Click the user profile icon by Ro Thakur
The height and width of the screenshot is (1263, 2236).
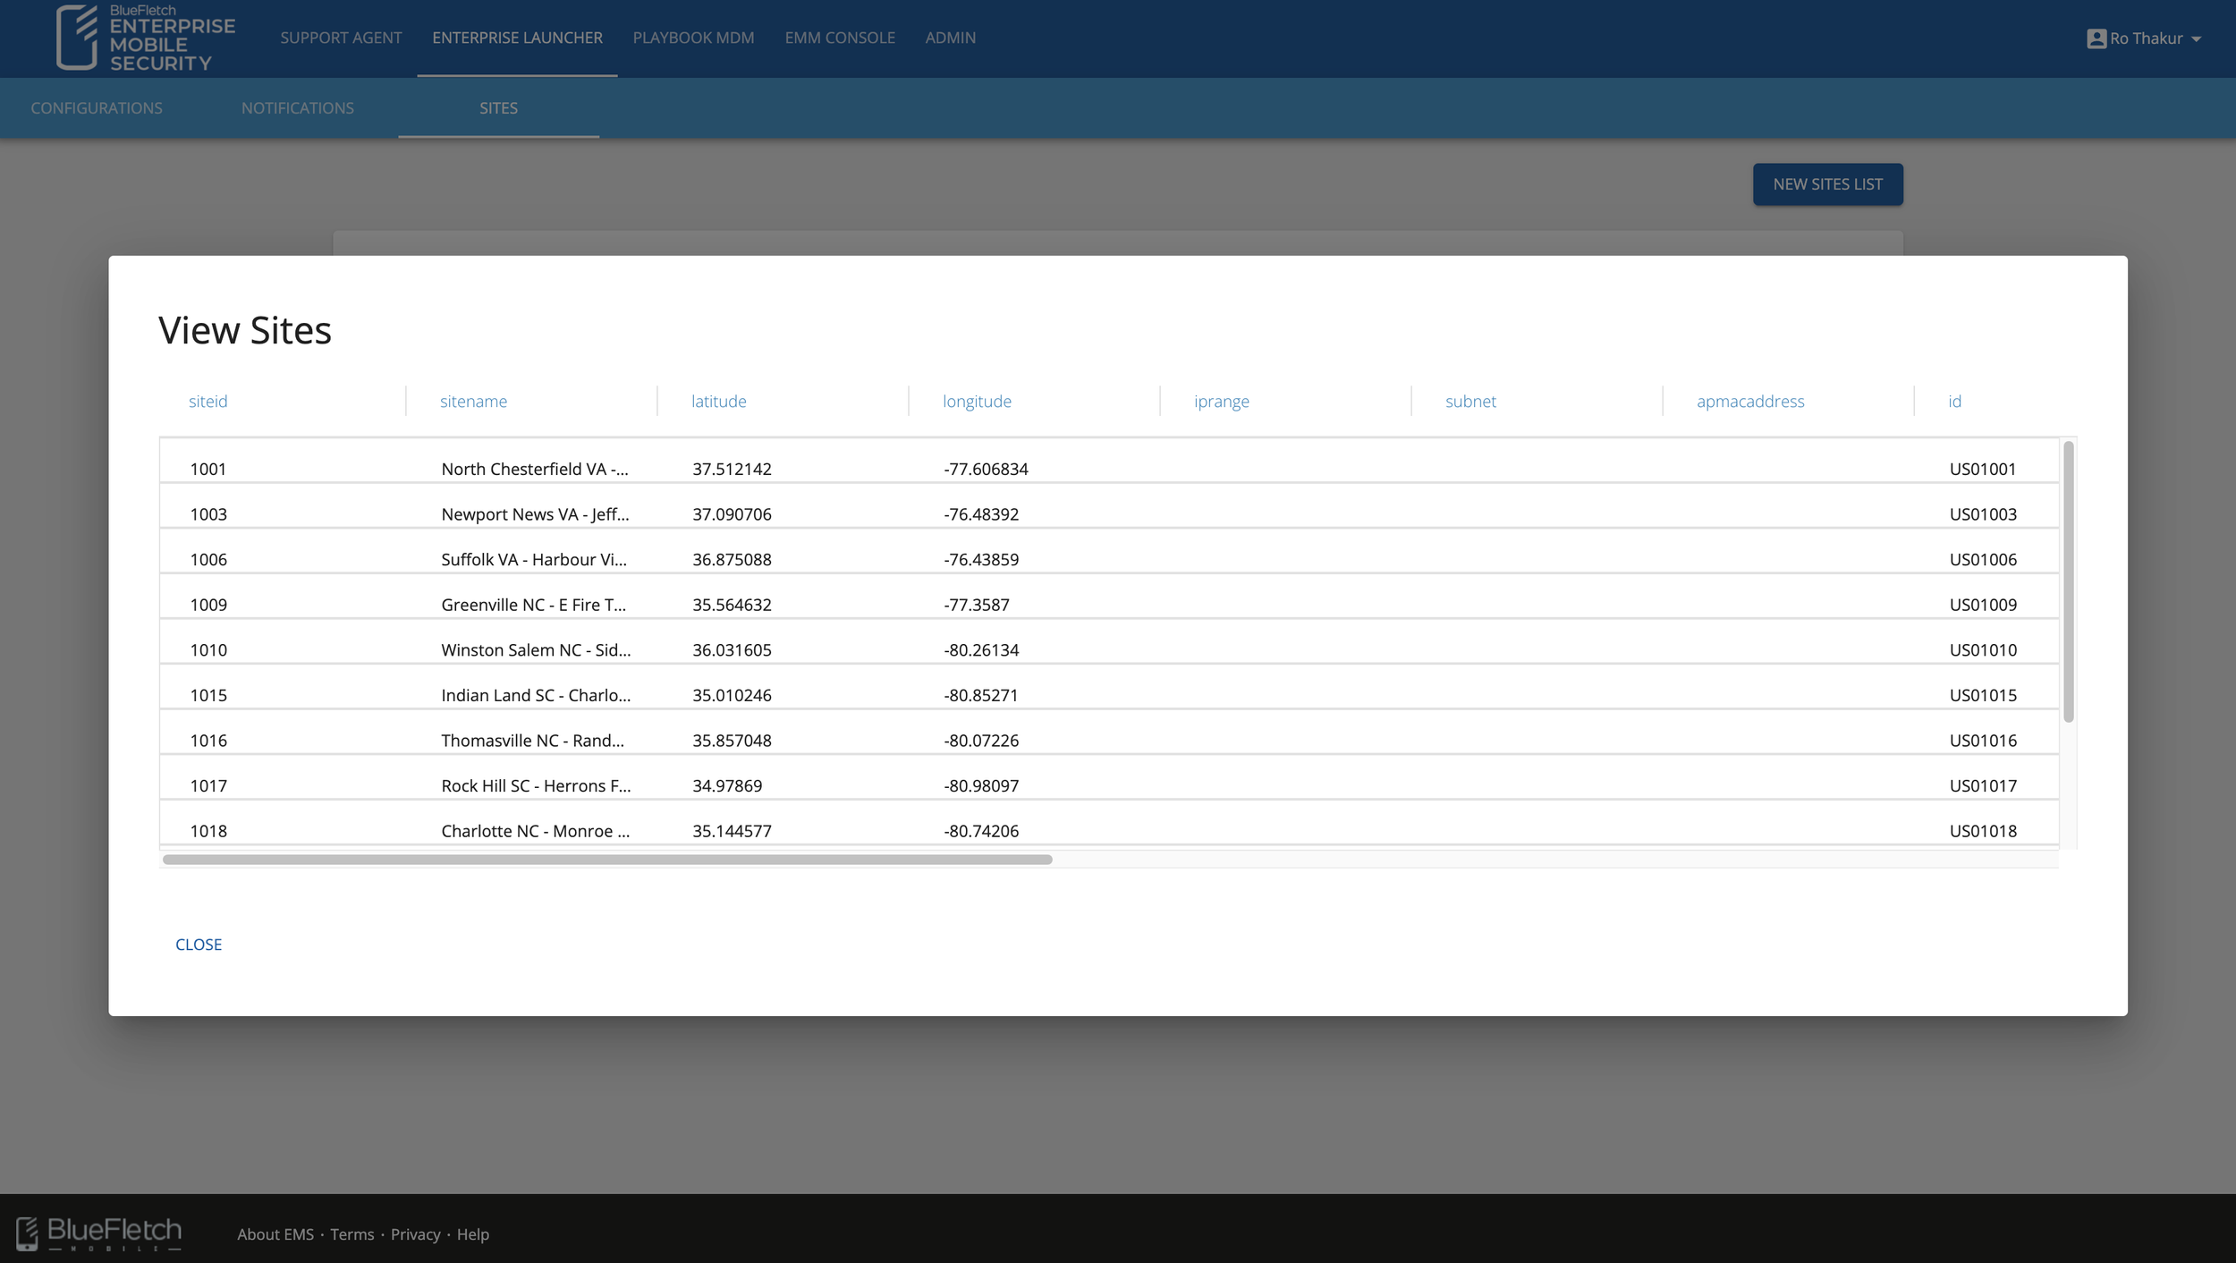click(2096, 38)
